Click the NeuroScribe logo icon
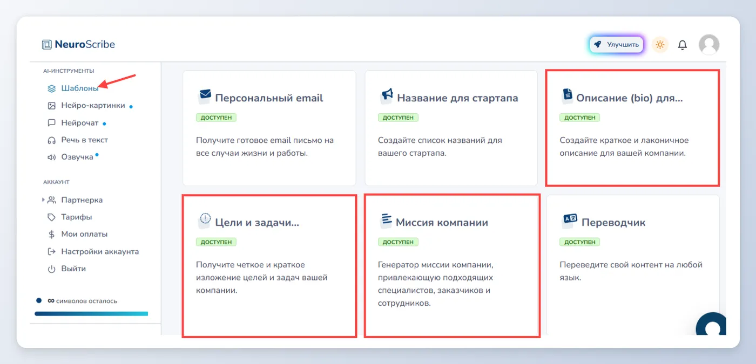 point(47,45)
